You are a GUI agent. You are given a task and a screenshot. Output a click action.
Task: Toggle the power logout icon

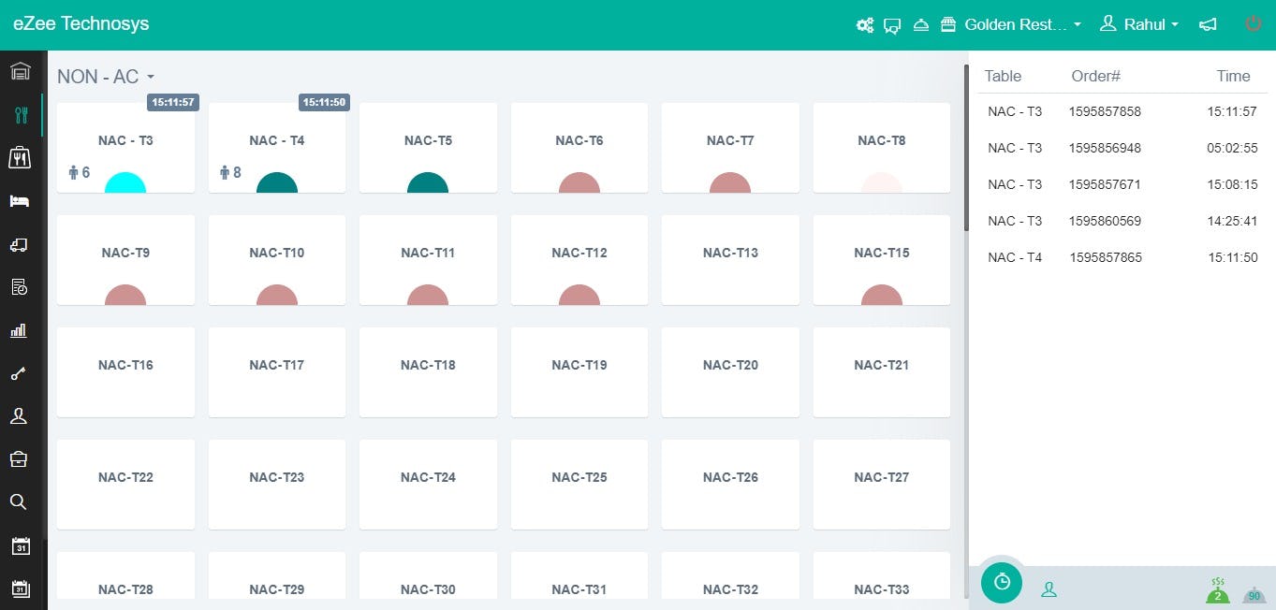coord(1254,24)
